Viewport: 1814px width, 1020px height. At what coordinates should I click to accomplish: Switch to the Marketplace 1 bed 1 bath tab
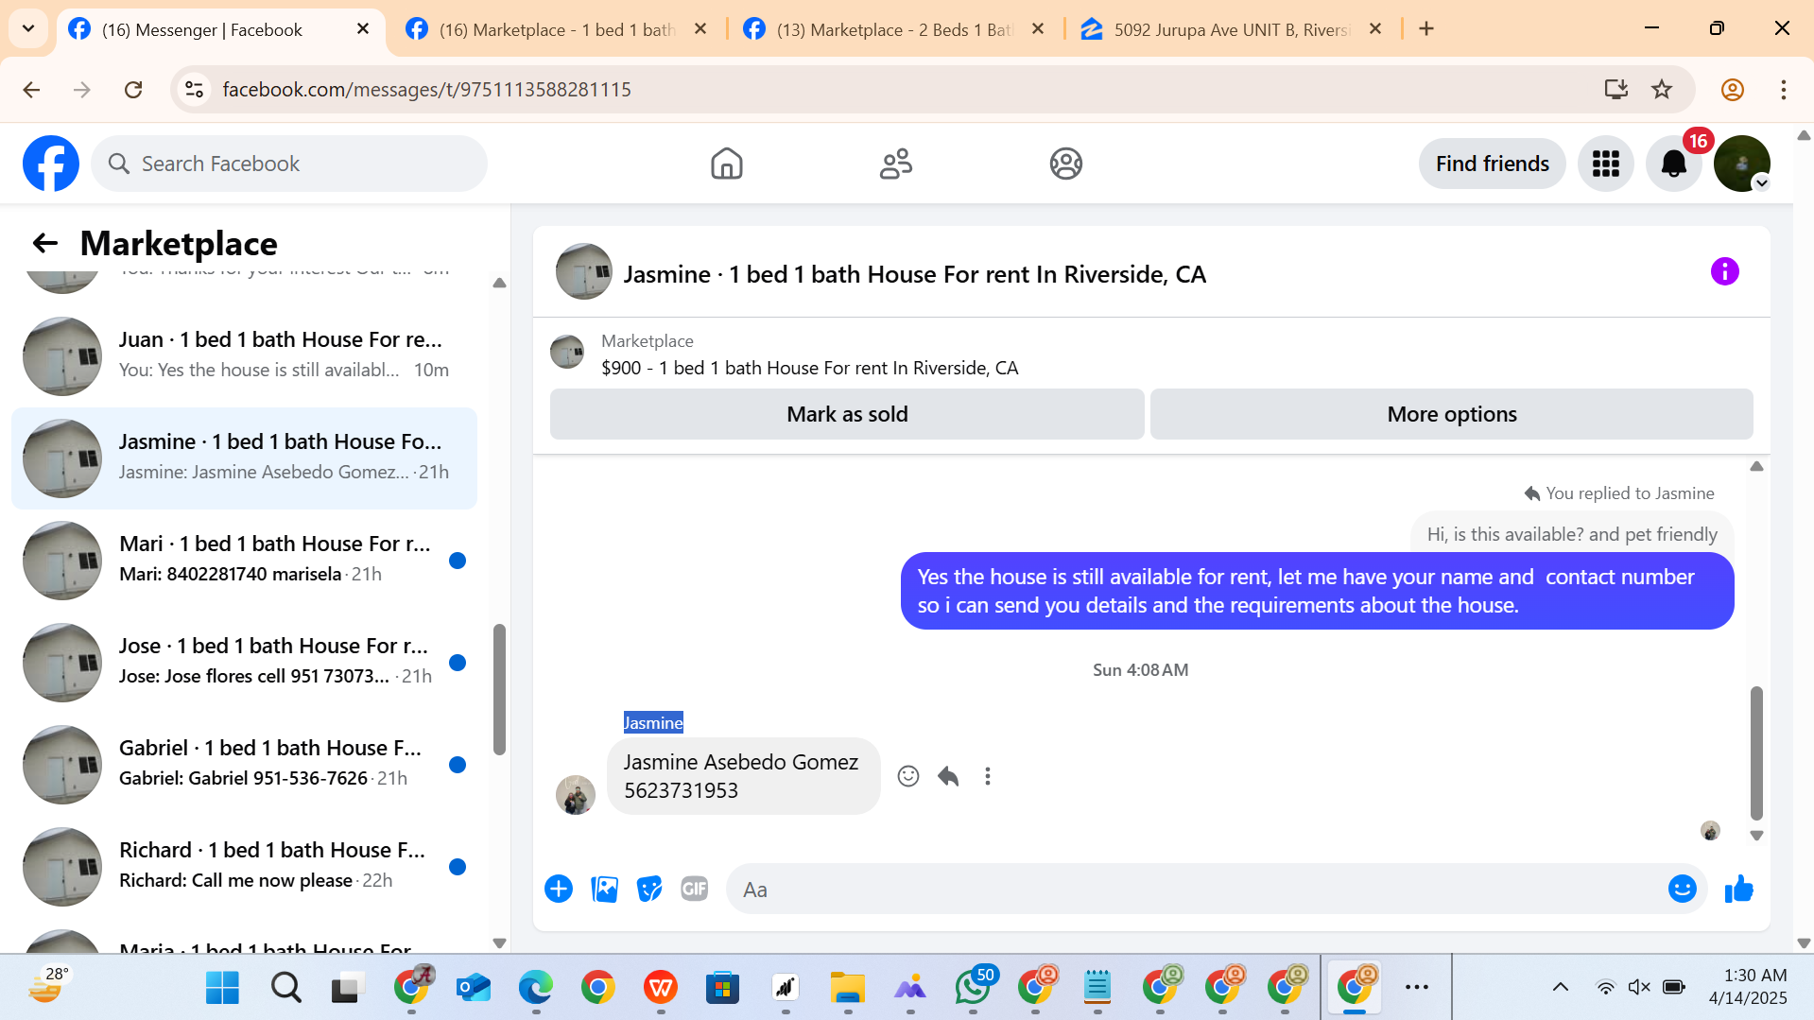click(x=558, y=29)
